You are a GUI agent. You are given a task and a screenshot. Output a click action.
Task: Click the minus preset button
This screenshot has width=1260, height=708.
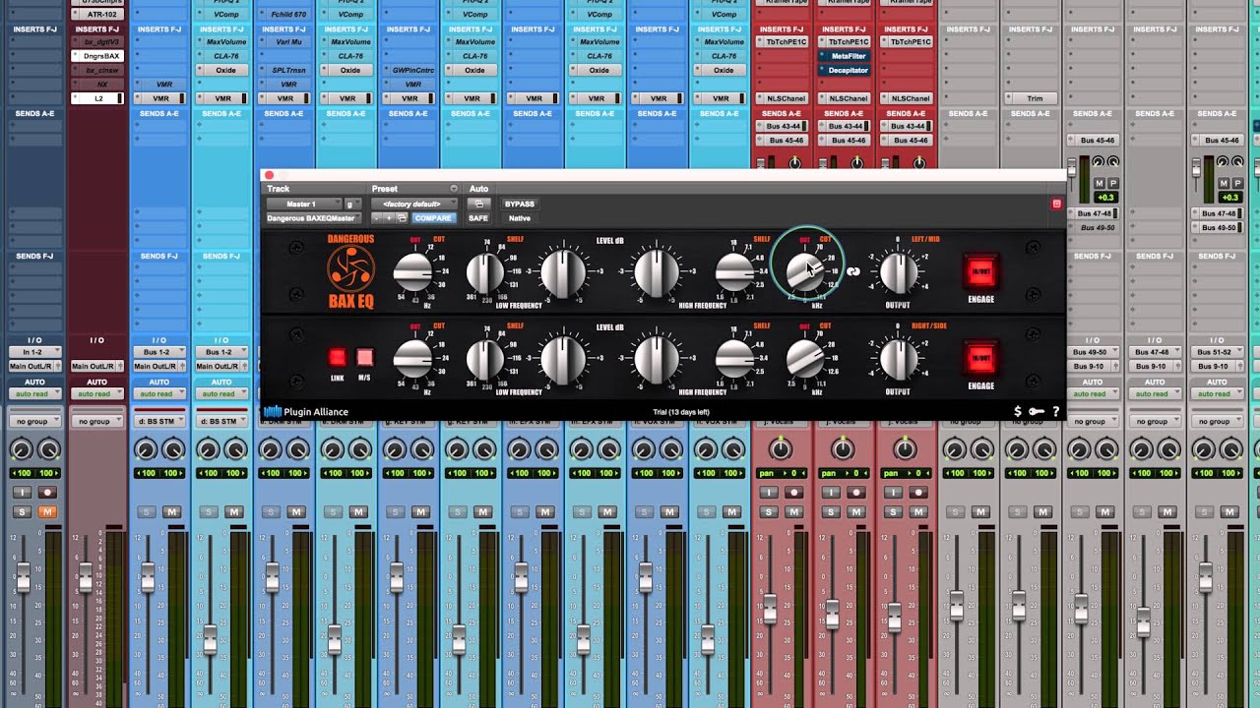point(378,218)
